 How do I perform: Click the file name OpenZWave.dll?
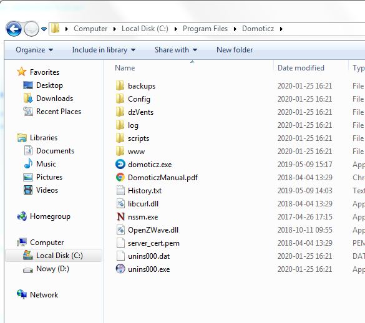pos(153,230)
